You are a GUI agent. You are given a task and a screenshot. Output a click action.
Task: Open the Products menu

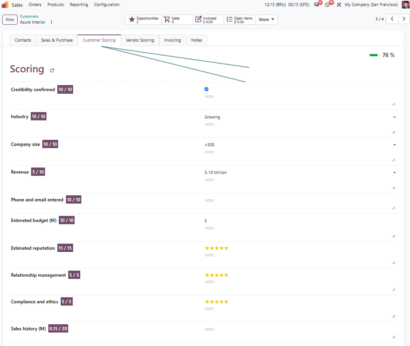coord(56,5)
